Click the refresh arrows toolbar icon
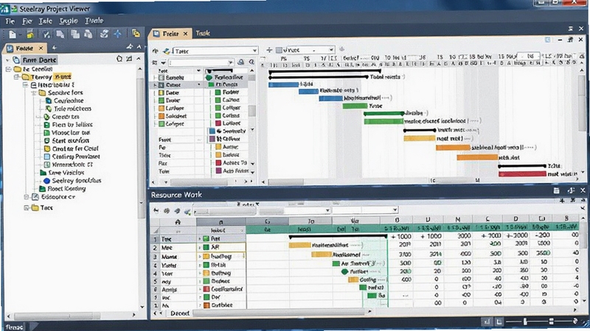This screenshot has width=590, height=331. [104, 34]
